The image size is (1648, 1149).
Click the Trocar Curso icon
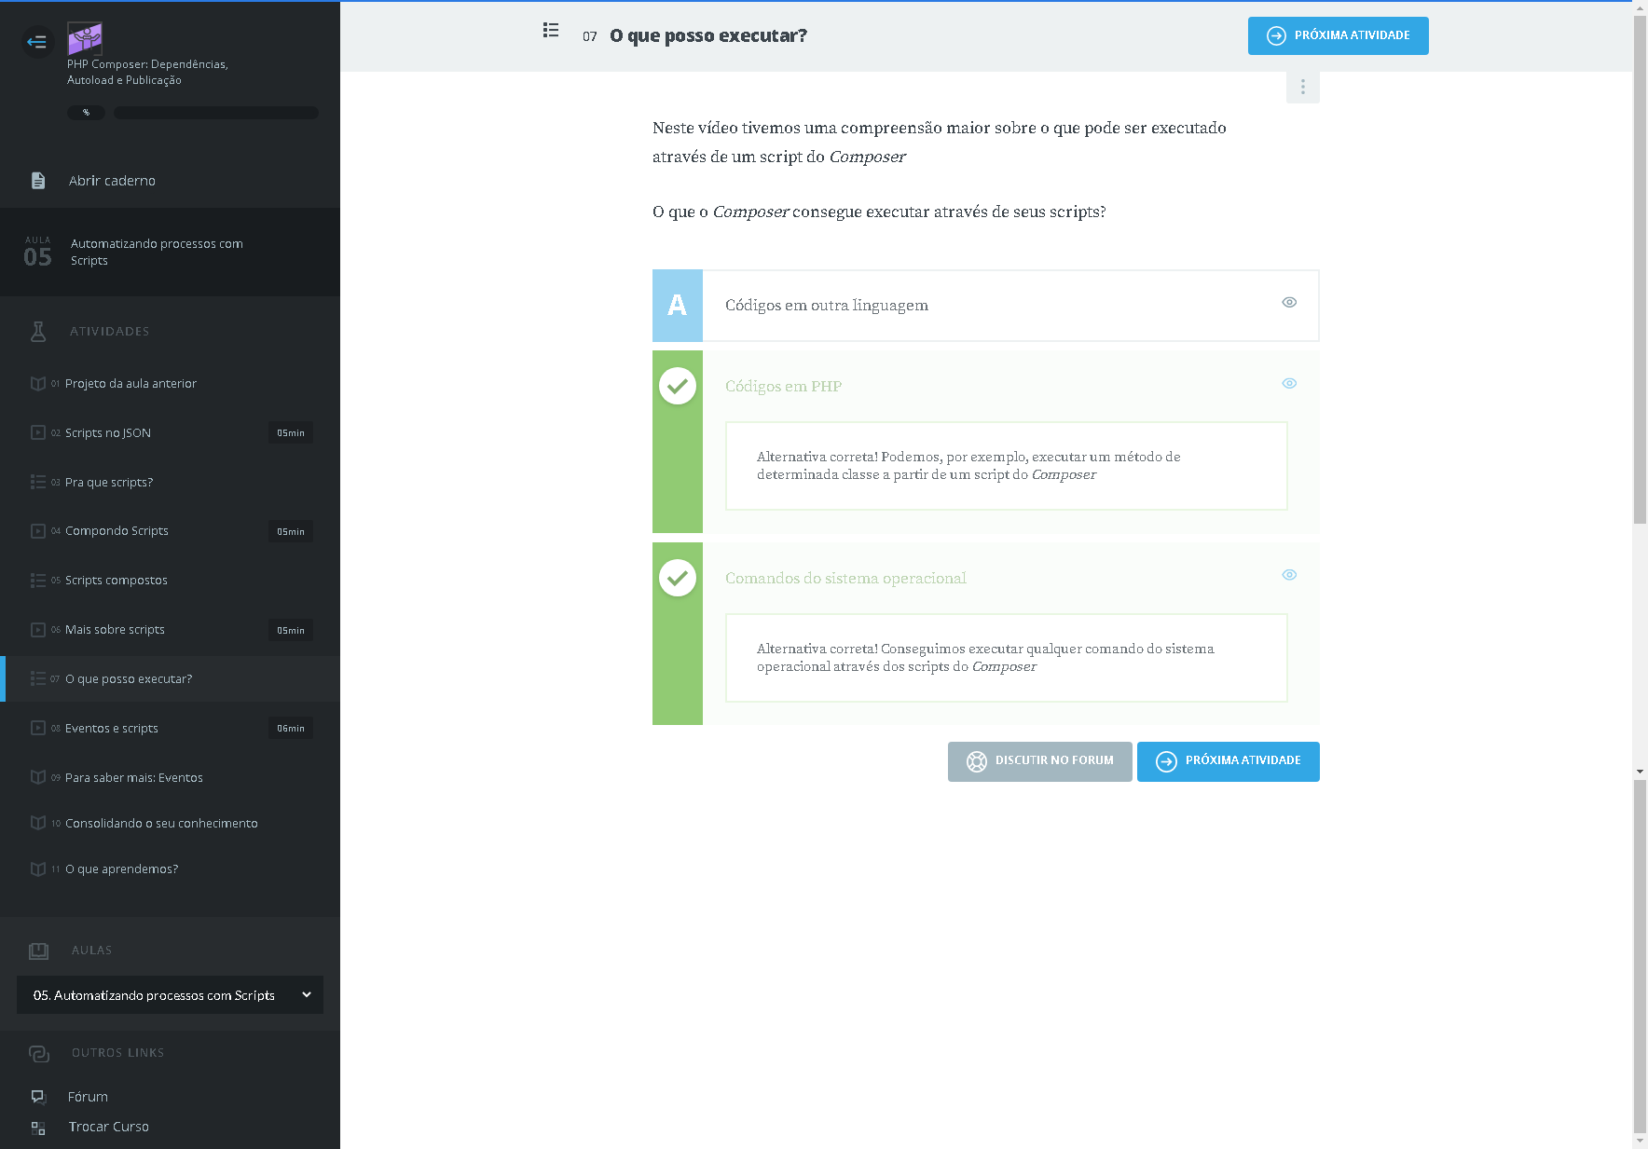pyautogui.click(x=38, y=1128)
